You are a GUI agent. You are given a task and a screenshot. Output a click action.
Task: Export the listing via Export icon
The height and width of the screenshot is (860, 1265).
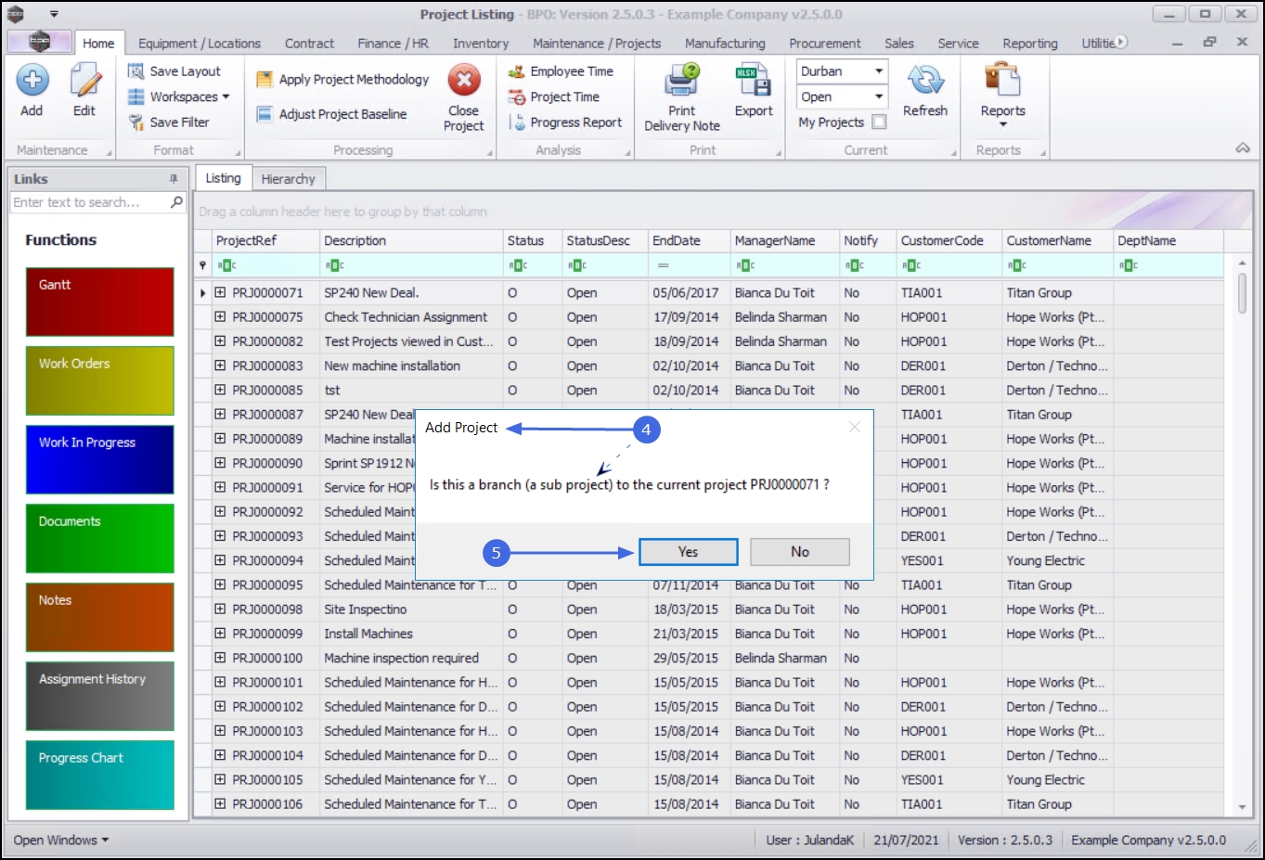click(753, 82)
